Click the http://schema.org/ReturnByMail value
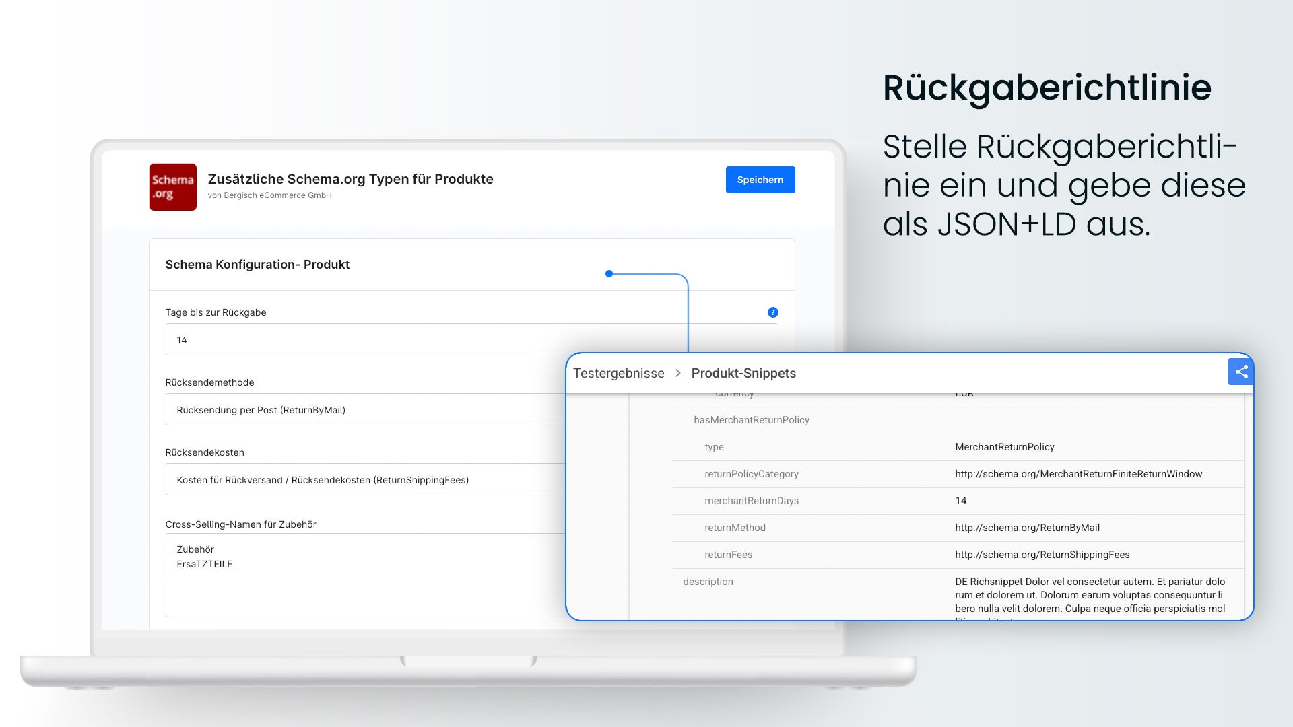Image resolution: width=1293 pixels, height=727 pixels. point(1027,528)
